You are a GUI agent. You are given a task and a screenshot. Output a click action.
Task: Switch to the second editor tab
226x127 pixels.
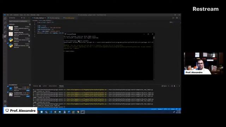54,18
